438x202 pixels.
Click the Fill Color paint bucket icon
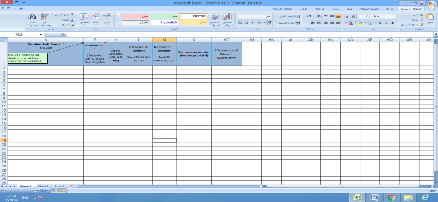point(360,23)
